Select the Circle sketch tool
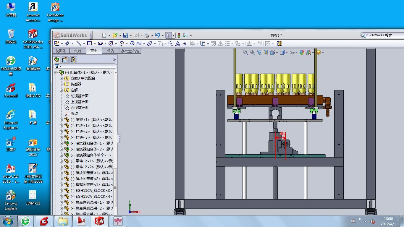This screenshot has width=404, height=227. 111,43
